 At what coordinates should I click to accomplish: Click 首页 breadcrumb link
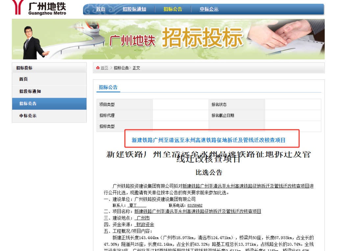coord(105,68)
